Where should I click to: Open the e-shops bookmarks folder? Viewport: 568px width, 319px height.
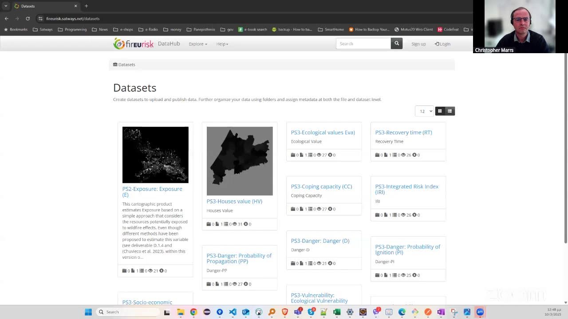(x=123, y=30)
